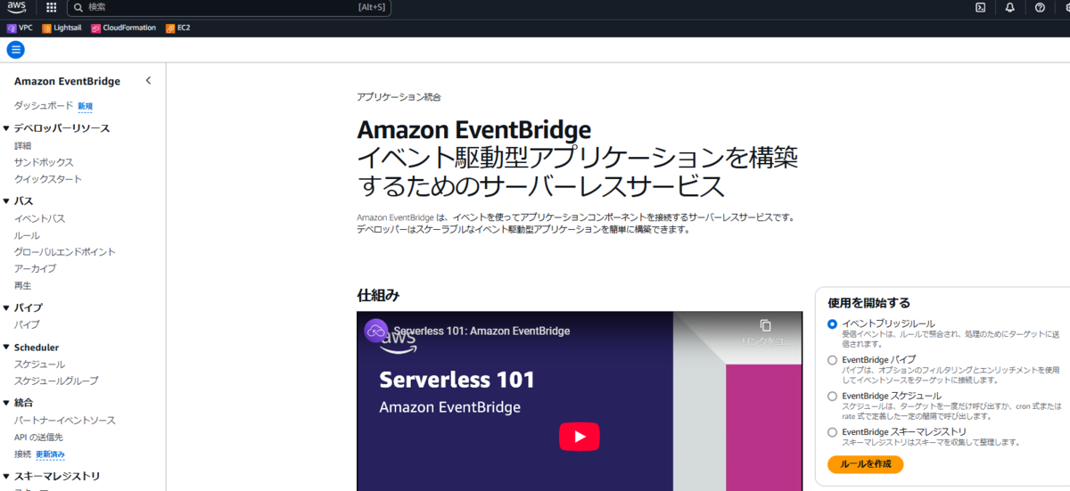Open the パイプ link under パイプ section
Viewport: 1070px width, 491px height.
(x=27, y=324)
